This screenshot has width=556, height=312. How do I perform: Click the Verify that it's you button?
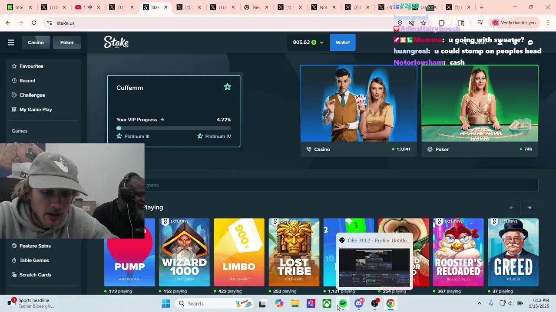tap(514, 23)
